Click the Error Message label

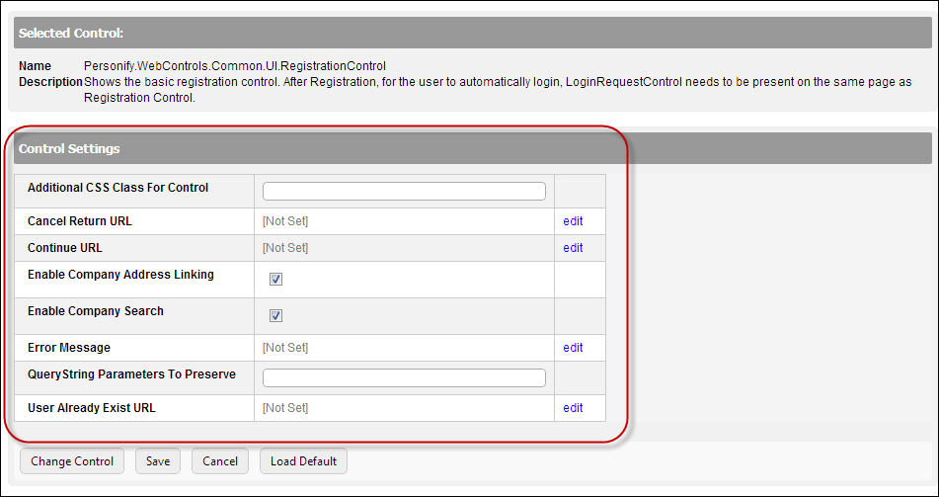point(69,348)
